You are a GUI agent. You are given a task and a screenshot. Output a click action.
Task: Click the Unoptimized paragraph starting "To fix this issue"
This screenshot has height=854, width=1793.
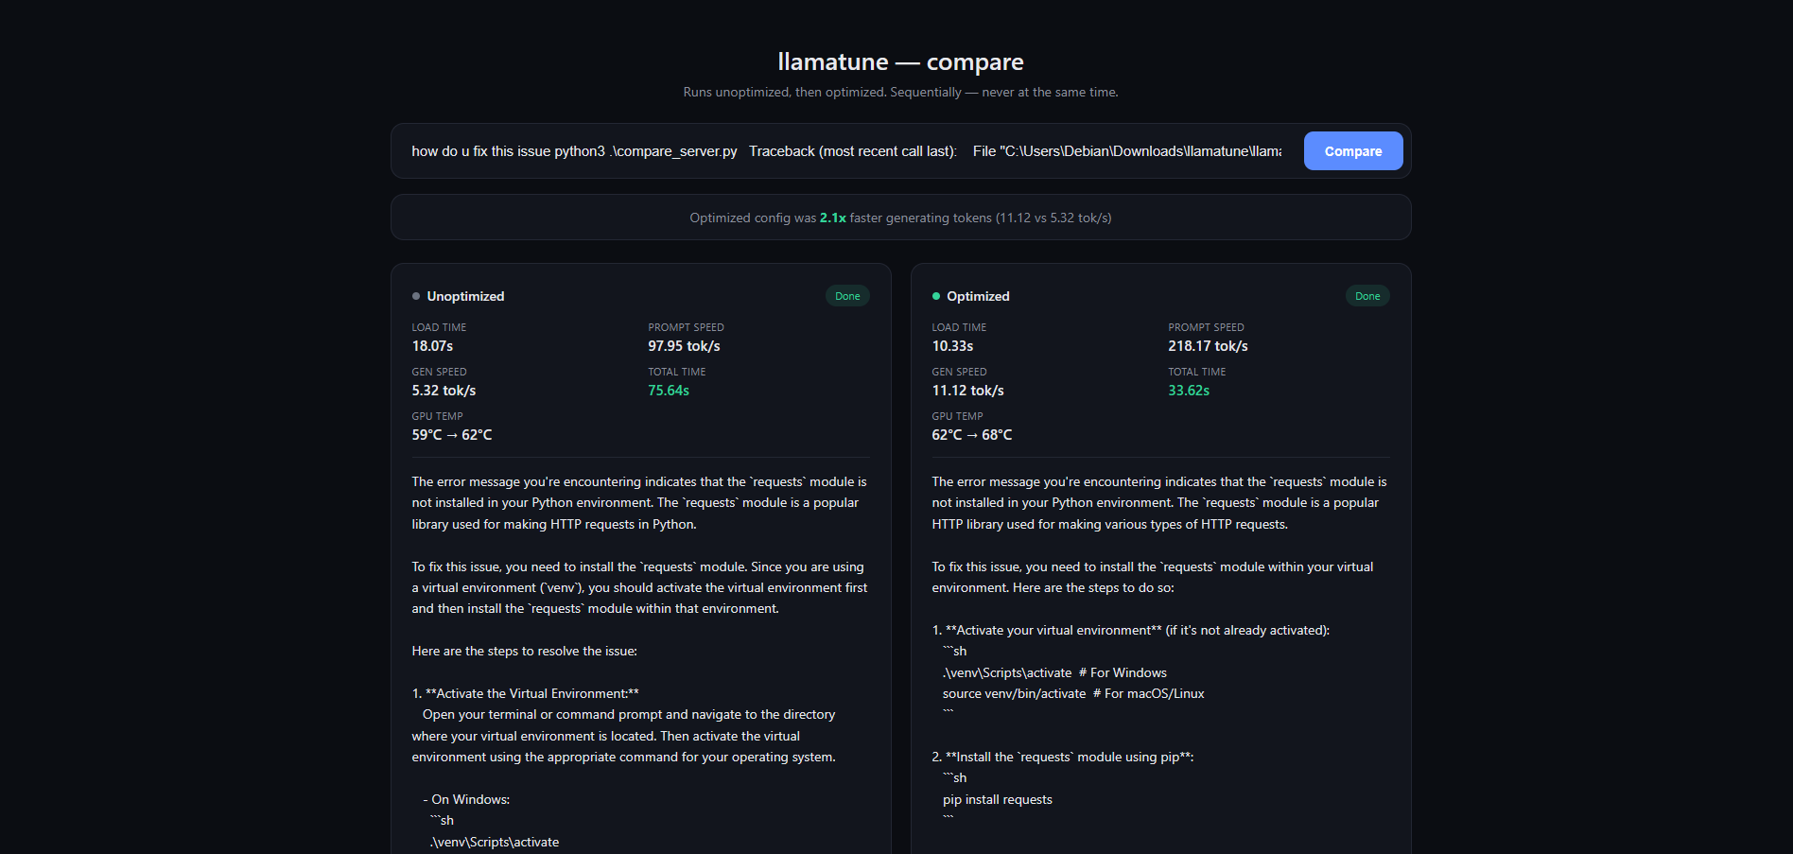pyautogui.click(x=640, y=587)
